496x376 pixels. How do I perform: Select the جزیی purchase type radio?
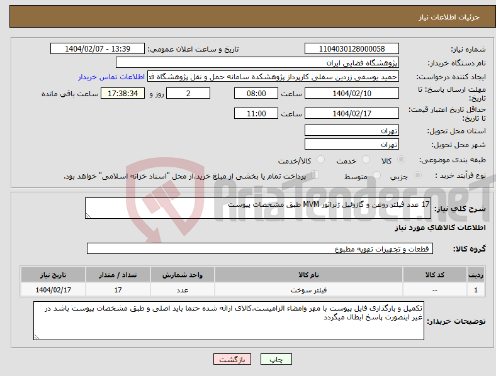coord(417,175)
